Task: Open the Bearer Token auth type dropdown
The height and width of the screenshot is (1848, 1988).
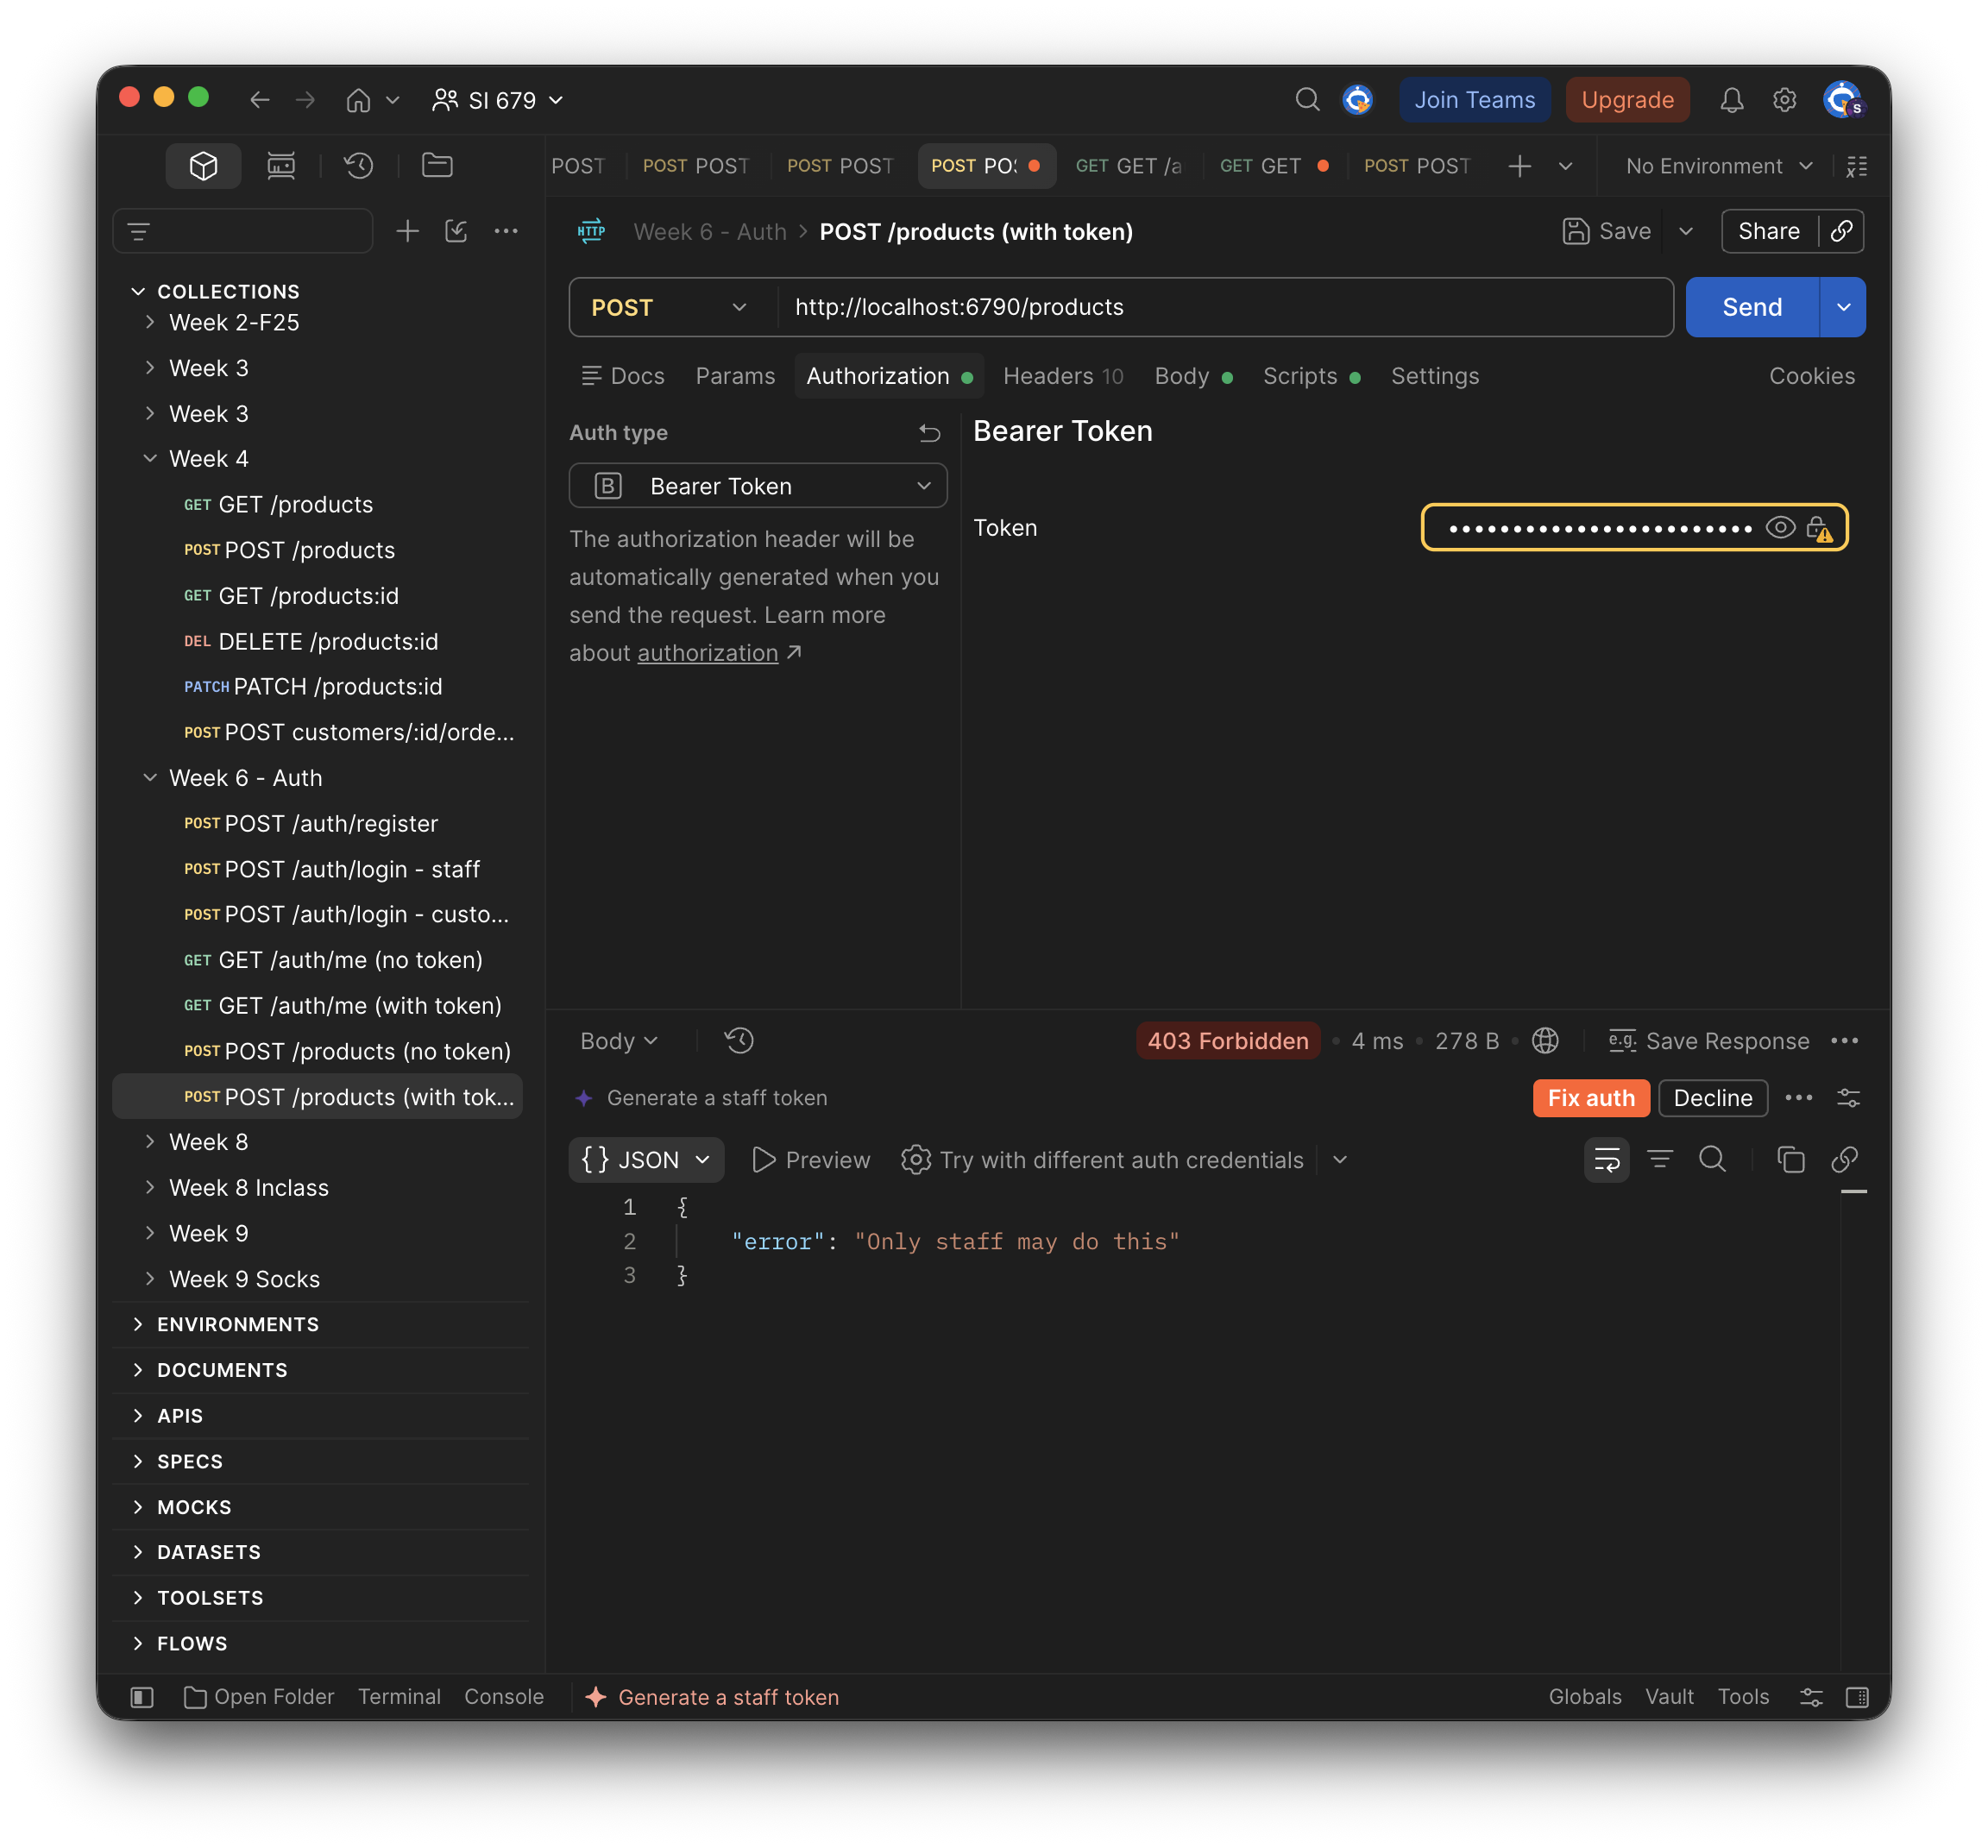Action: [x=758, y=486]
